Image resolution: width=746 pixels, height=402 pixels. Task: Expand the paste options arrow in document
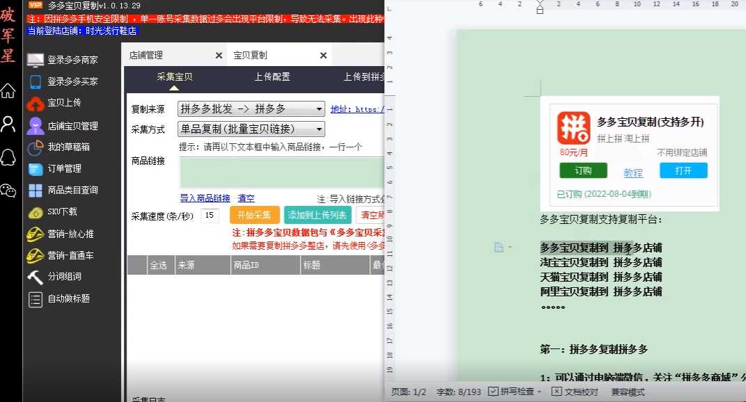pyautogui.click(x=510, y=248)
